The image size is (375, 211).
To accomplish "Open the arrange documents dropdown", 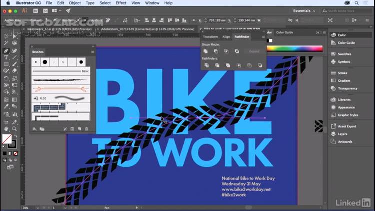I will (56, 11).
